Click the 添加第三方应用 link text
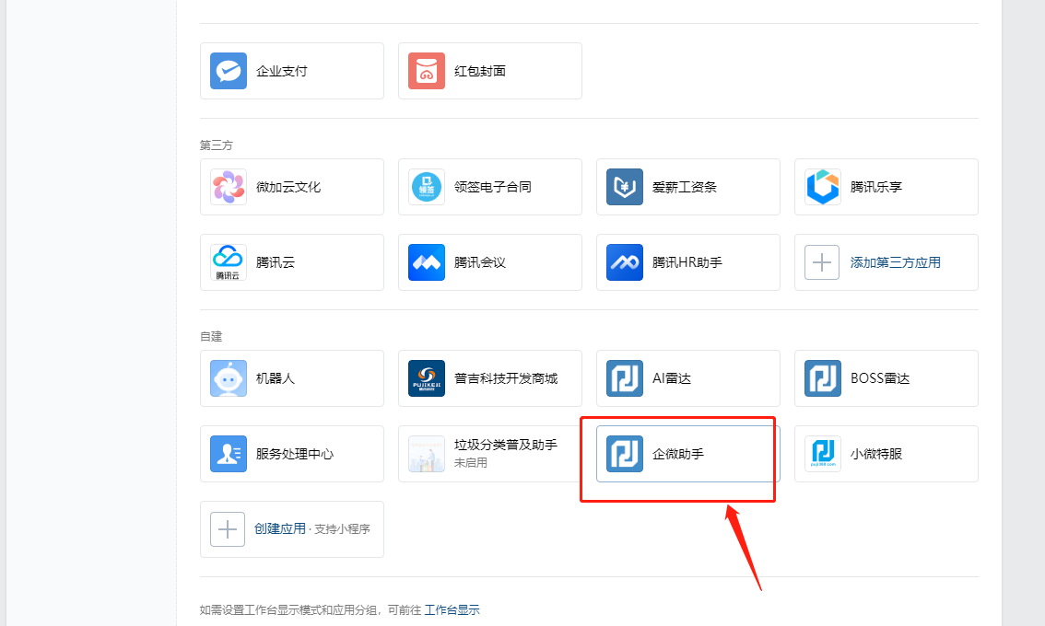The image size is (1045, 626). [x=895, y=262]
